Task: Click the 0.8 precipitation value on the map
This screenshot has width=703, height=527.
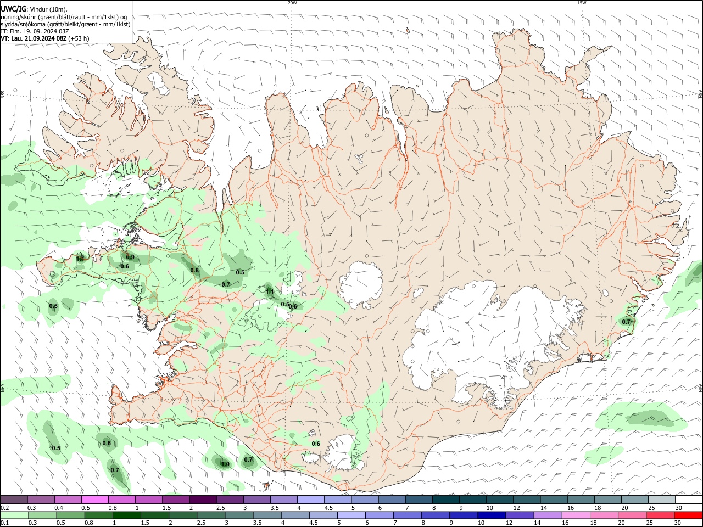Action: (194, 270)
